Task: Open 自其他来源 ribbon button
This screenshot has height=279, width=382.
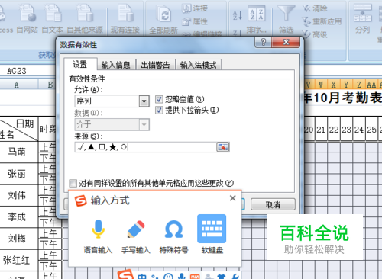Action: [85, 19]
